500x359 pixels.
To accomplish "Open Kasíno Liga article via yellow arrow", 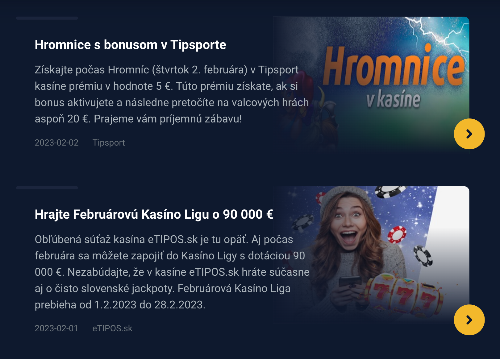I will click(x=469, y=320).
